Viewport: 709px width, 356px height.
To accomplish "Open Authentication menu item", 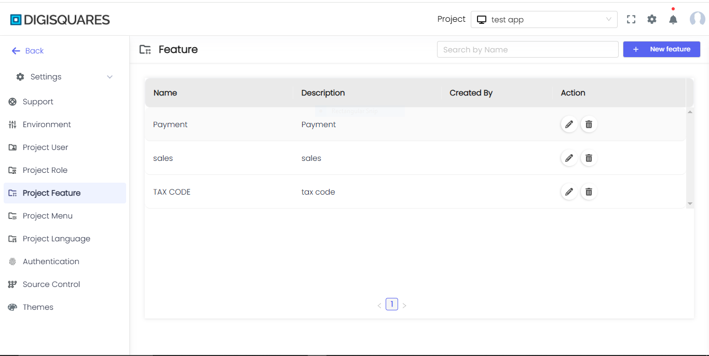I will point(65,262).
